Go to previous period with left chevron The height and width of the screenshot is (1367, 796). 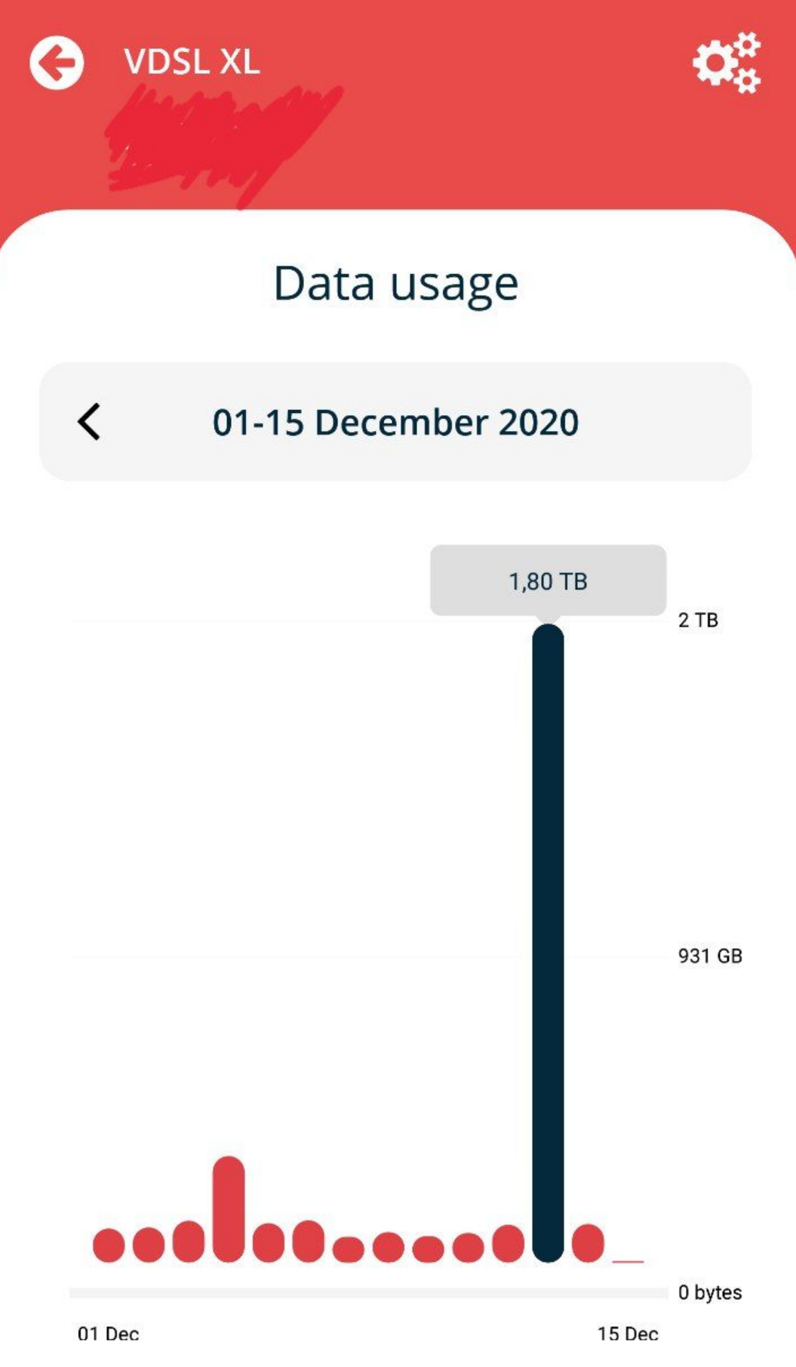tap(89, 421)
